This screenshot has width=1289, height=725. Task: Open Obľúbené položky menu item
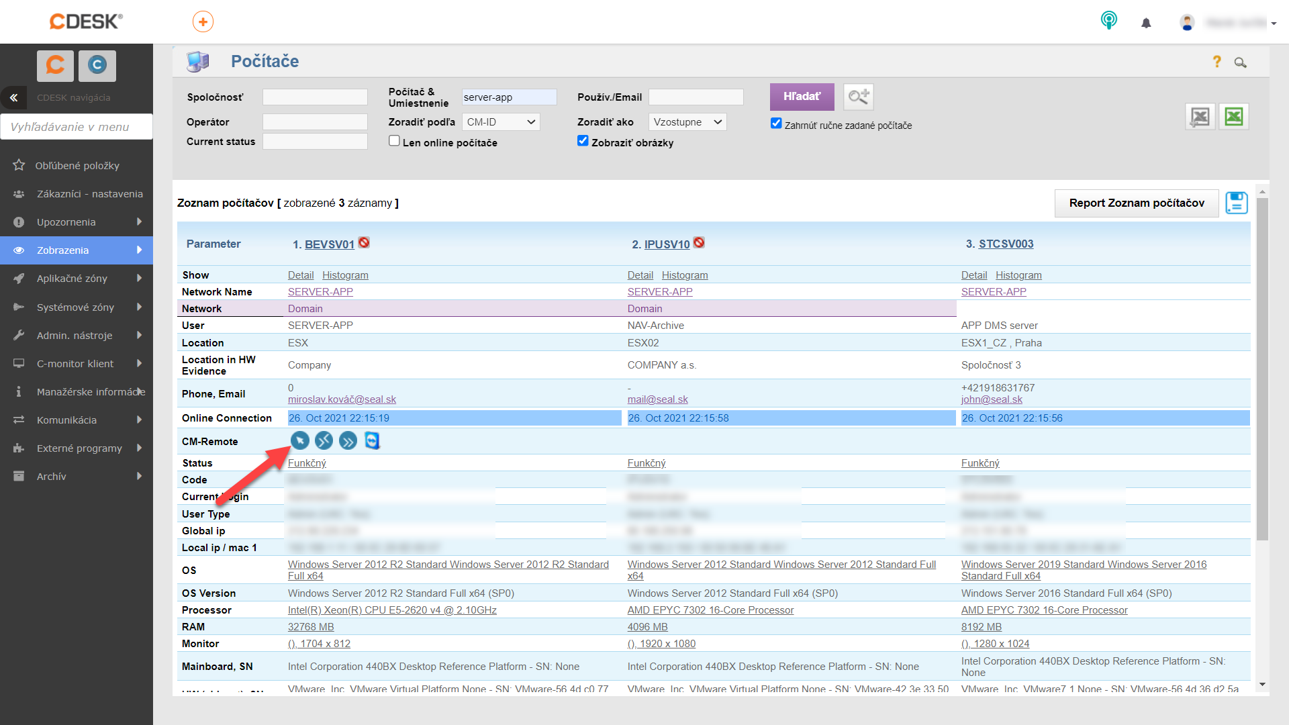pyautogui.click(x=77, y=165)
